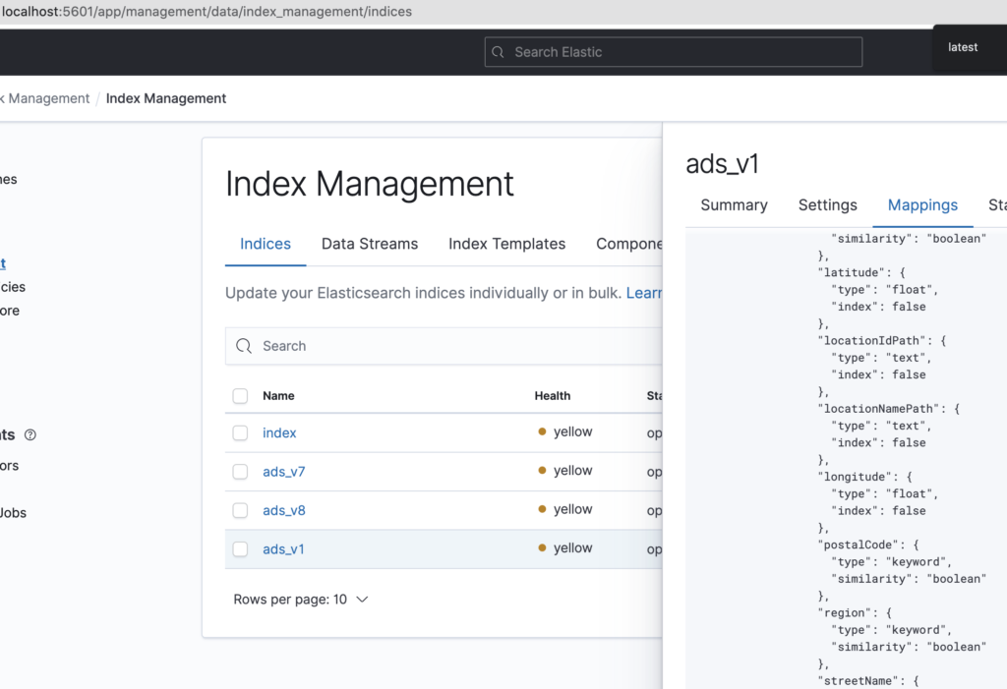The height and width of the screenshot is (689, 1007).
Task: Click the yellow health value for ads_v8
Action: 565,509
